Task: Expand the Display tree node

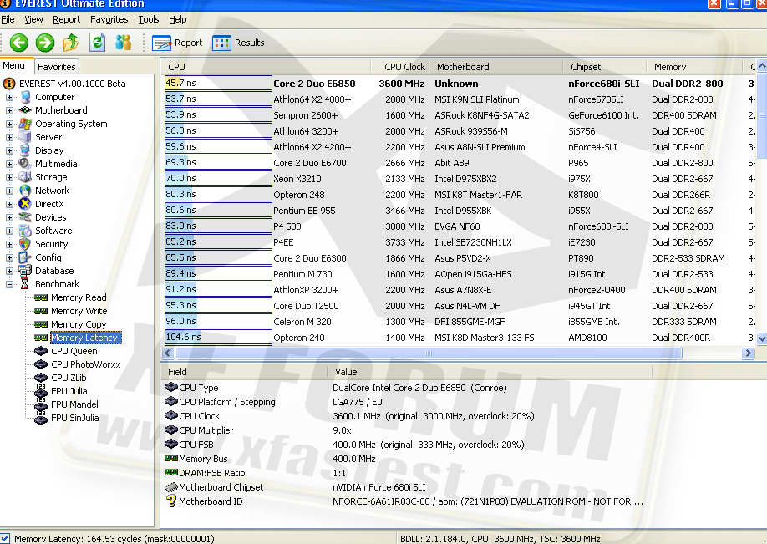Action: point(9,150)
